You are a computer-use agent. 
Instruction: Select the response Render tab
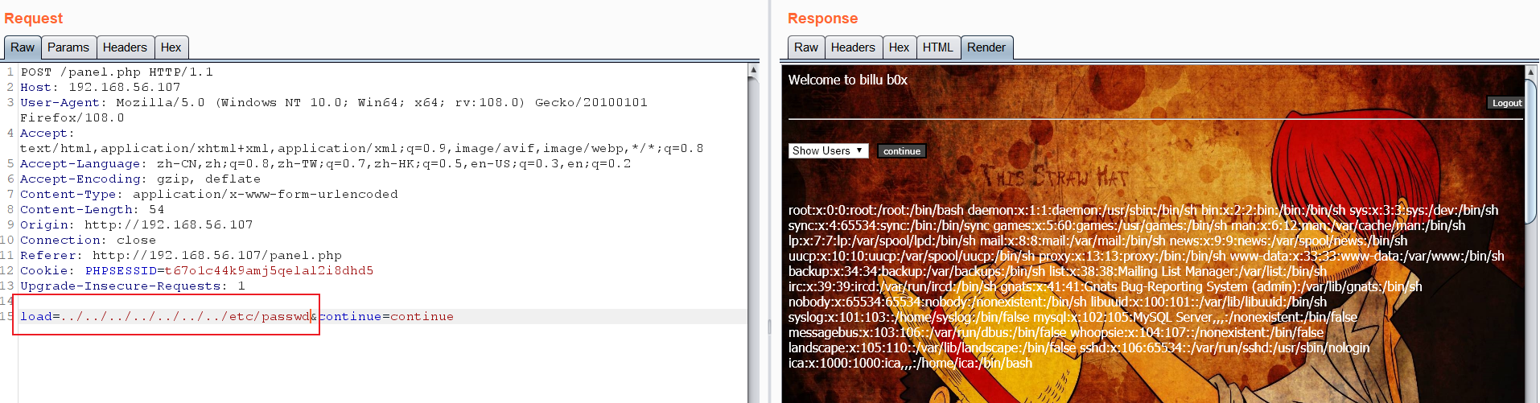tap(986, 47)
